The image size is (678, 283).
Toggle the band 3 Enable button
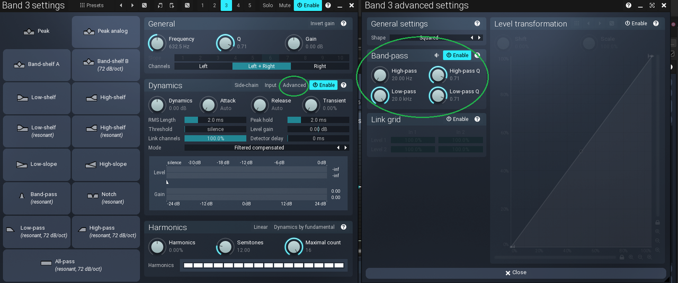308,5
